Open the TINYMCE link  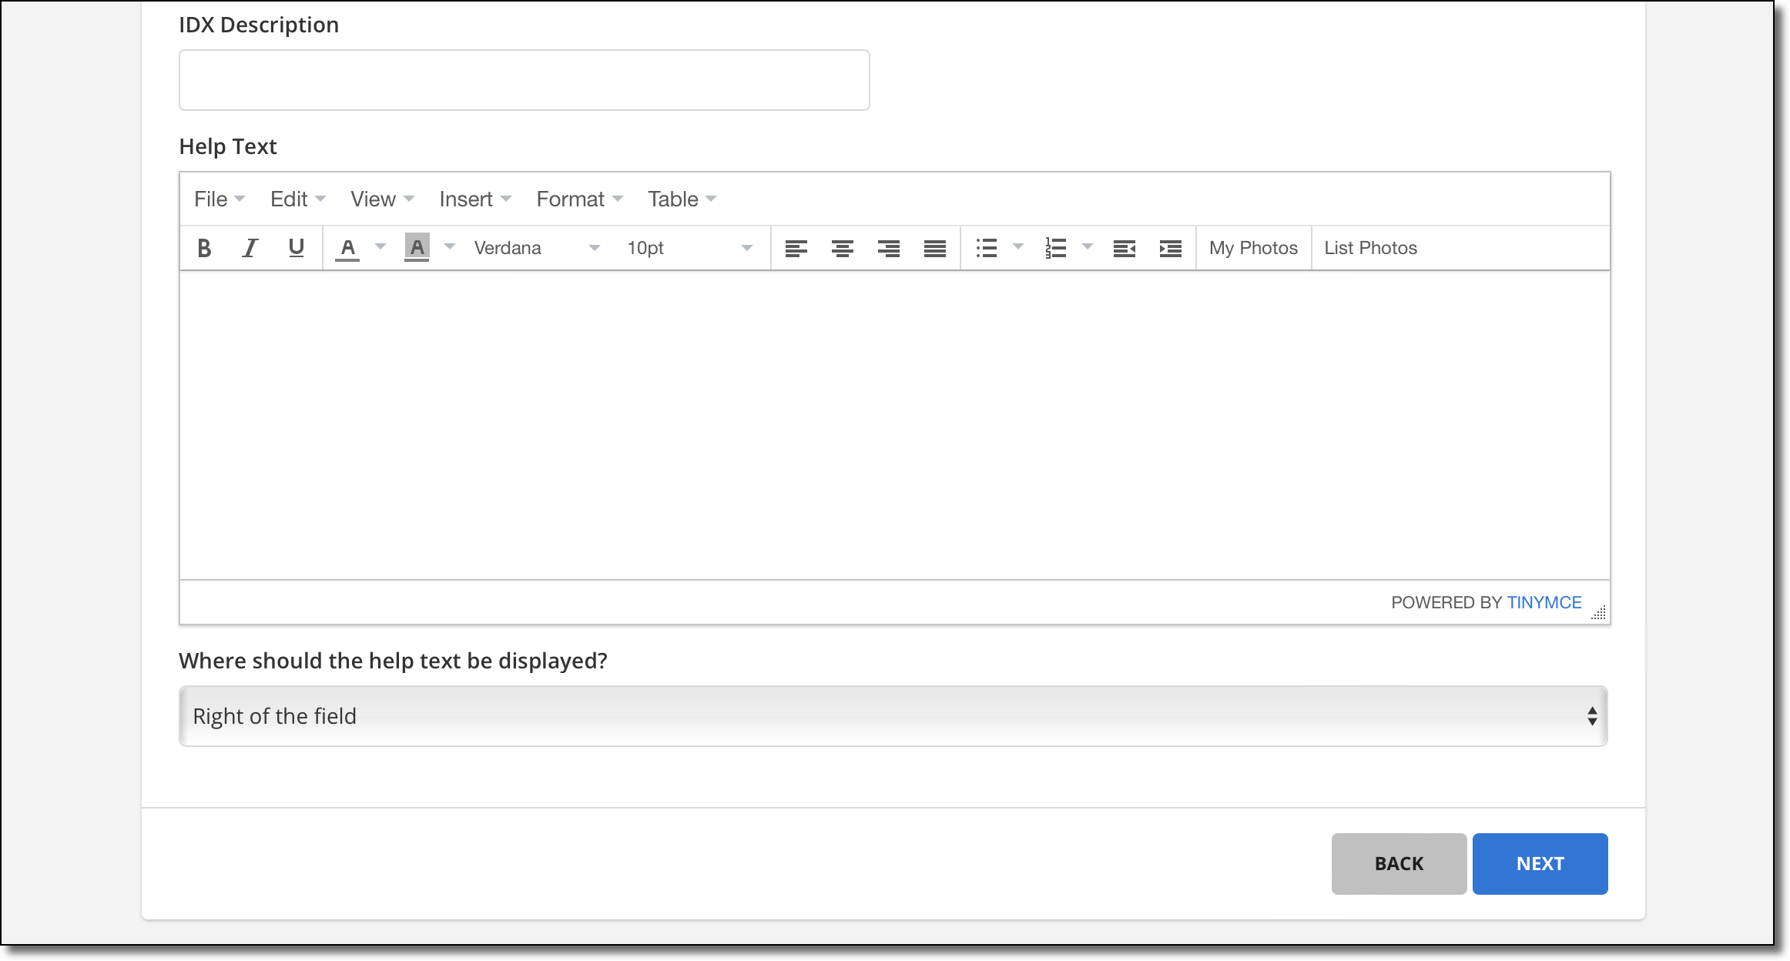coord(1544,603)
